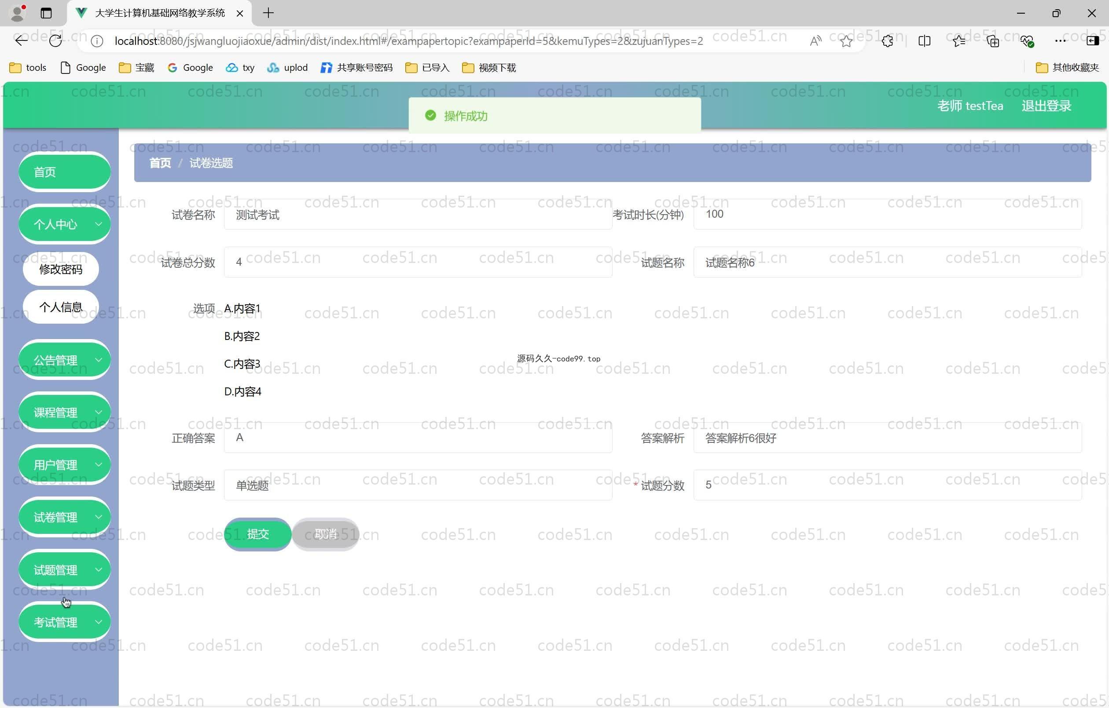
Task: Bookmark the page with the star icon
Action: pos(846,41)
